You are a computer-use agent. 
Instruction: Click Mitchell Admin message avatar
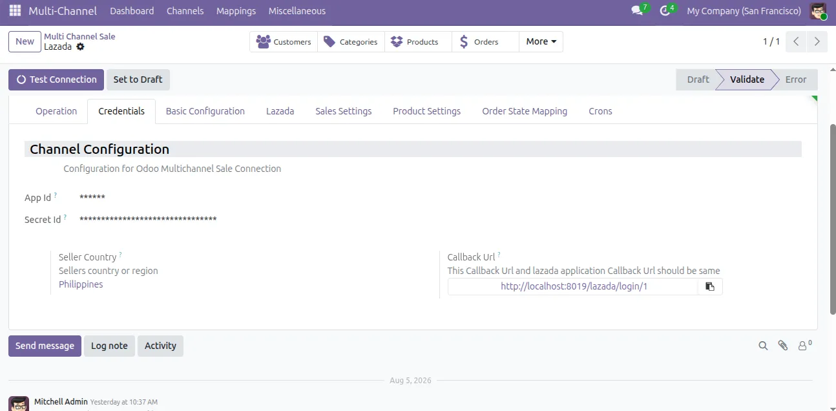pos(19,404)
